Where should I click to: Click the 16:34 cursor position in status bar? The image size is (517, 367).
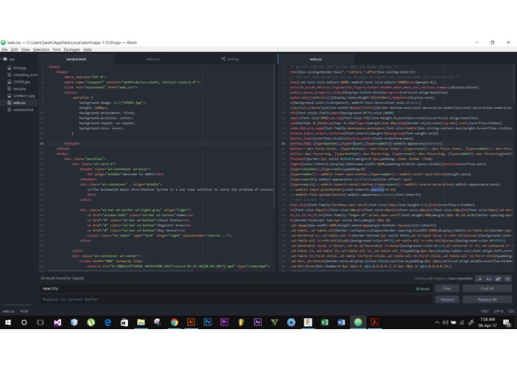(24, 311)
